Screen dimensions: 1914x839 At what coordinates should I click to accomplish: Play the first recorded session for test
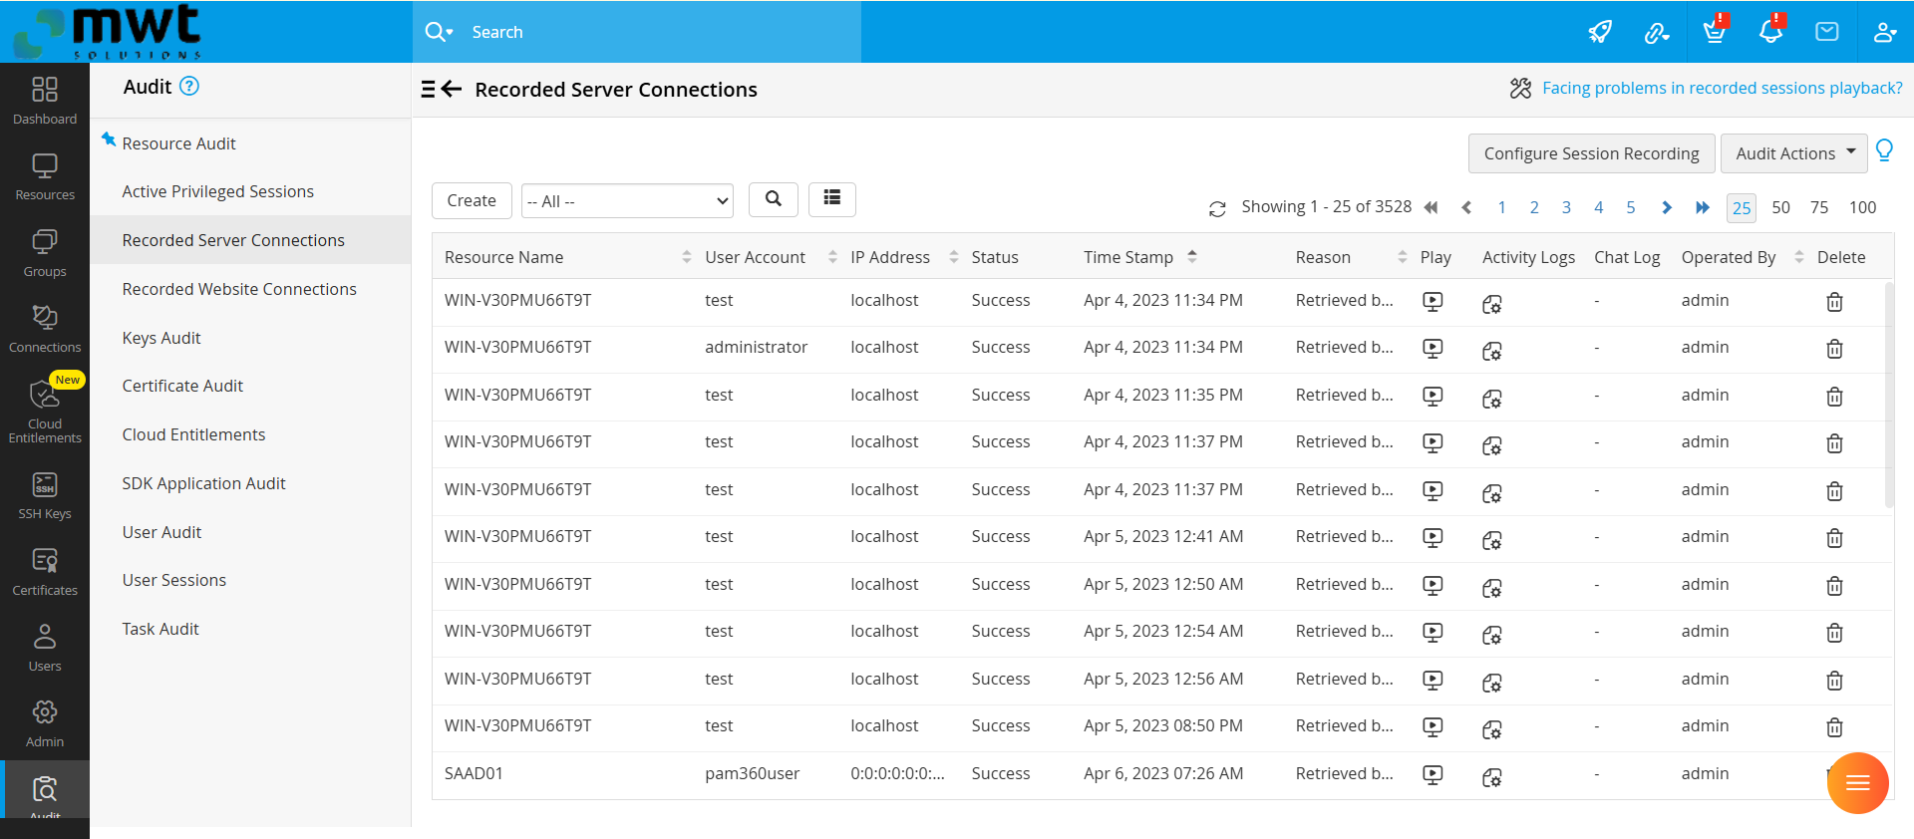[1433, 301]
